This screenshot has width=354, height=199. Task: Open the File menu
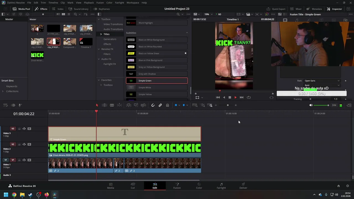click(29, 3)
